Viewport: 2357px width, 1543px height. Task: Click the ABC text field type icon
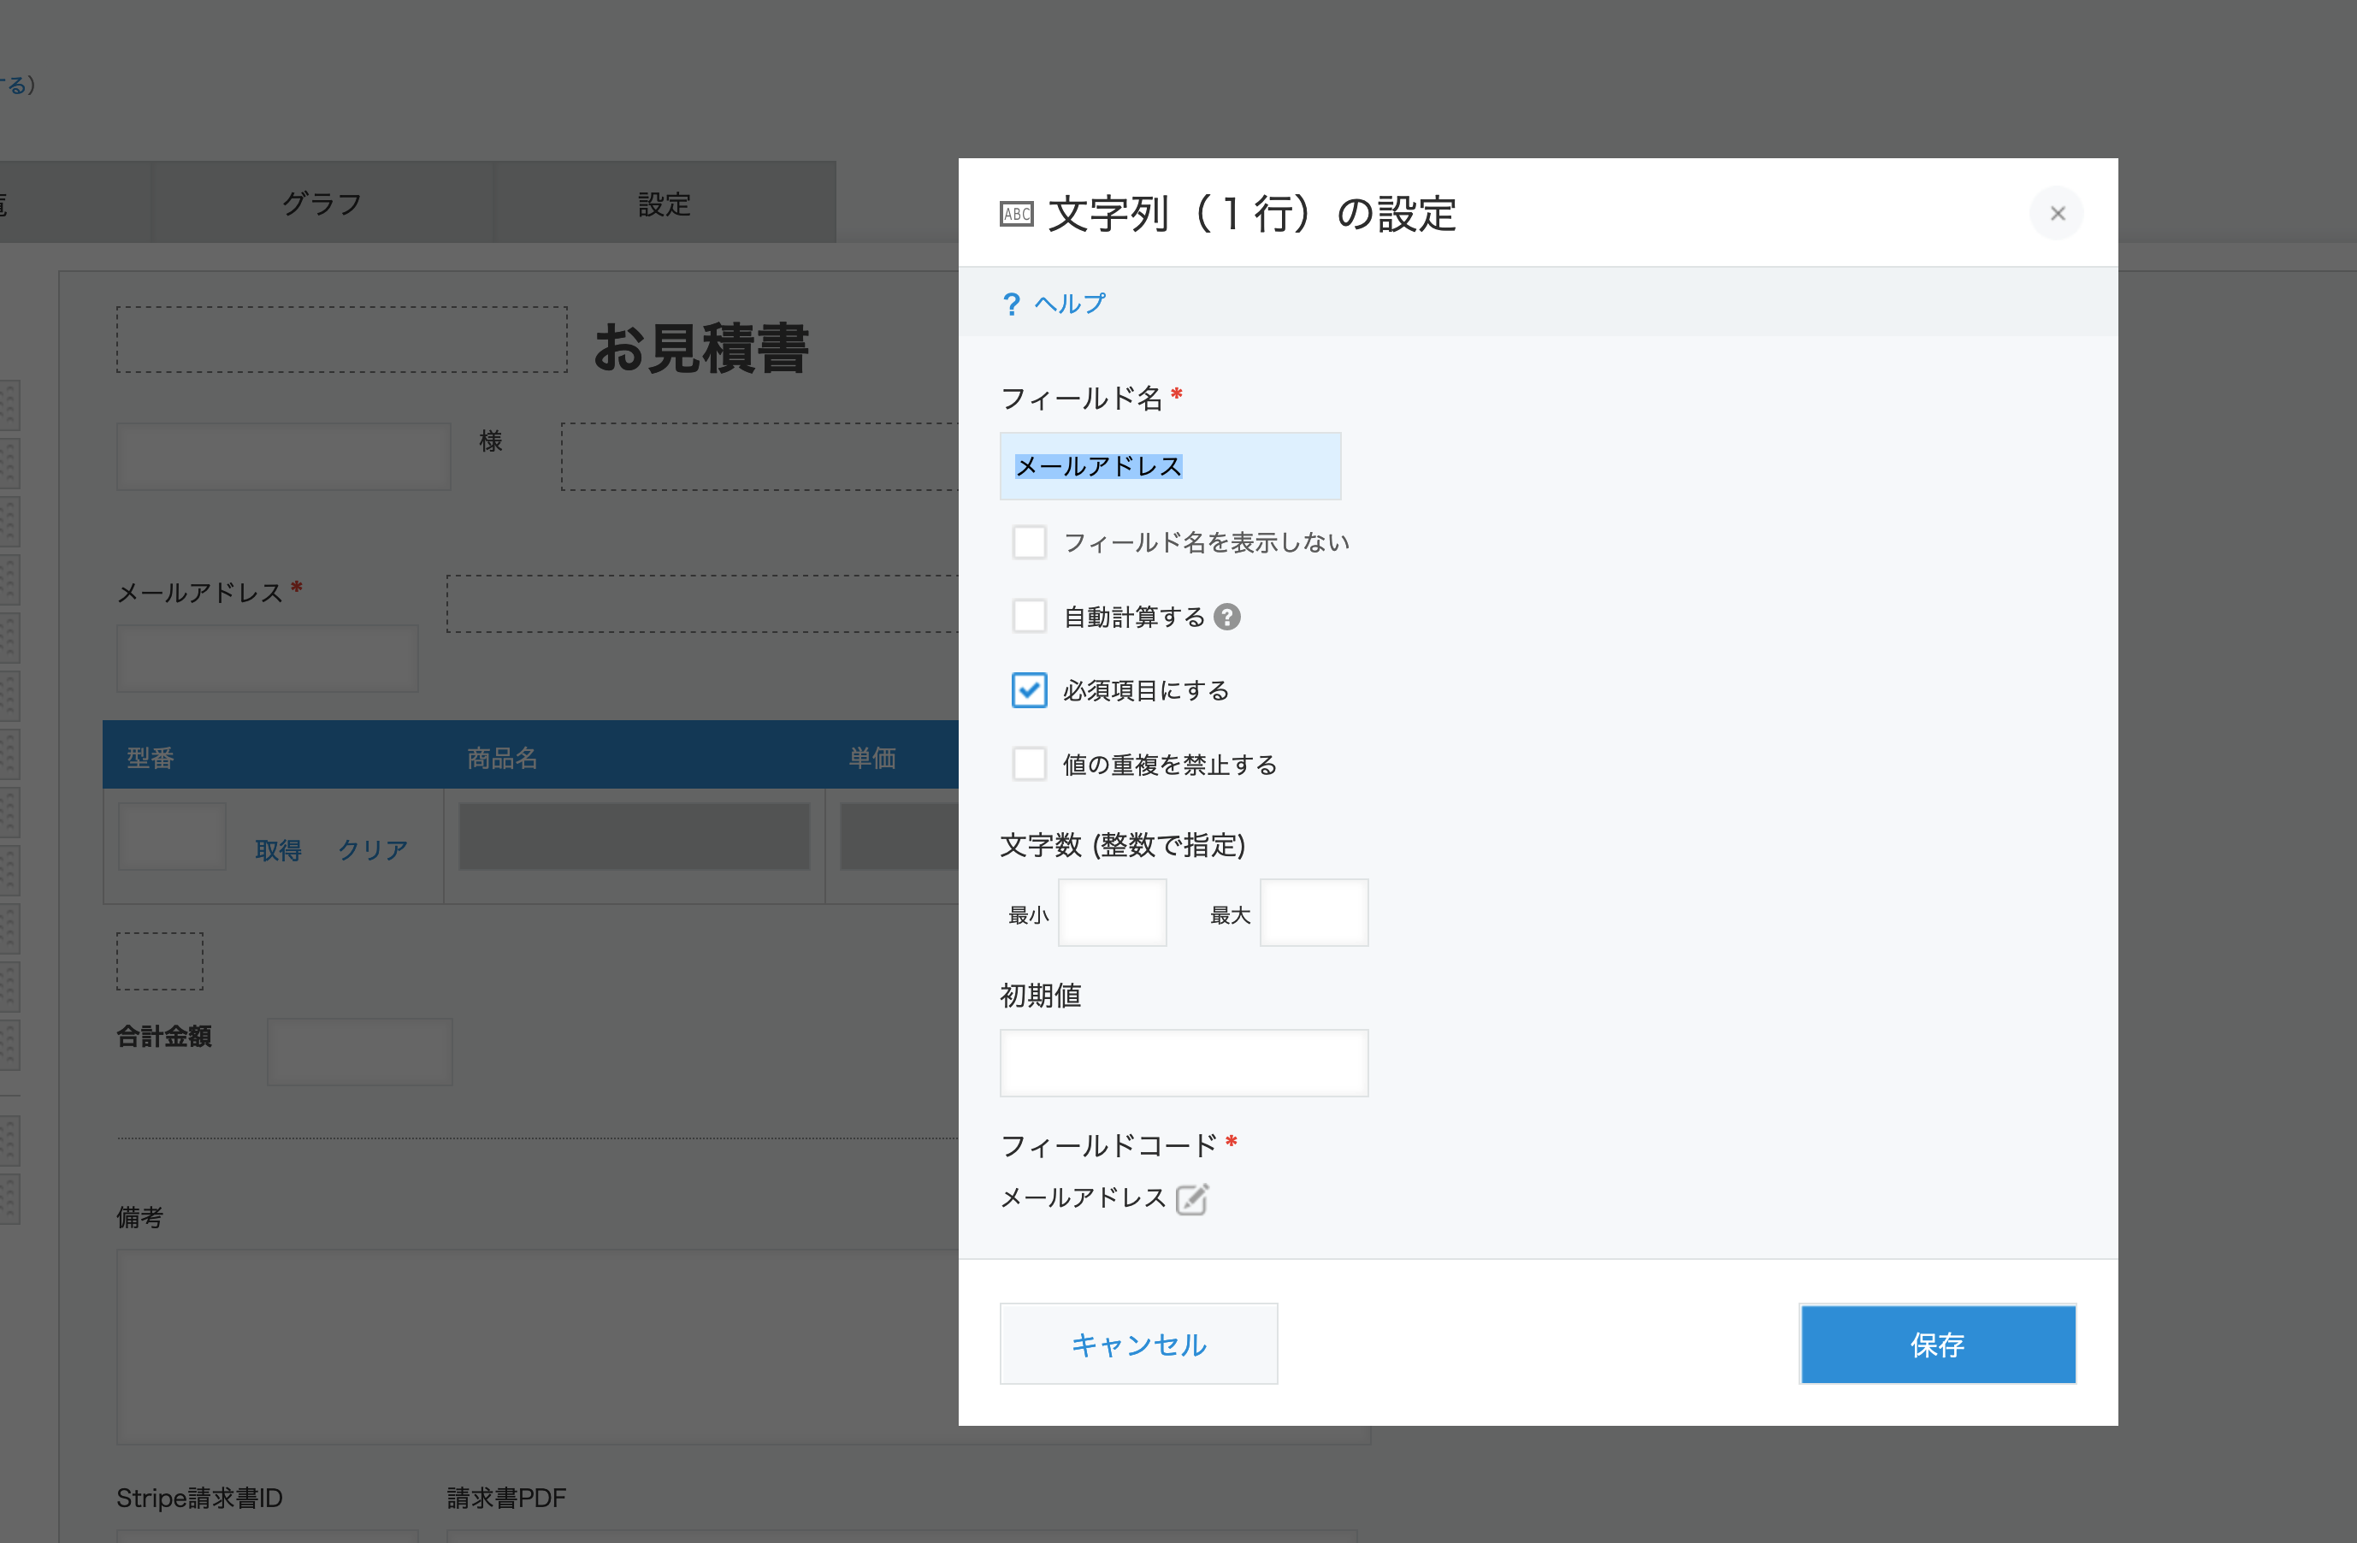1016,214
